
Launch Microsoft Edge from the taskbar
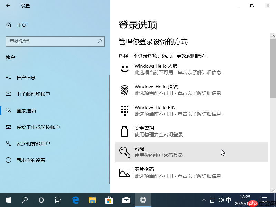point(76,200)
